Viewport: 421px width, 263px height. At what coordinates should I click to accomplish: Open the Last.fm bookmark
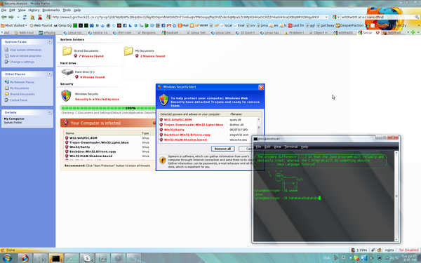coord(296,25)
